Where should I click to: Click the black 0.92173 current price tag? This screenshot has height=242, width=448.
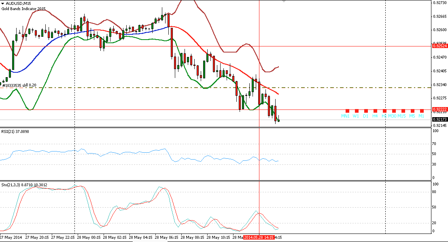click(439, 120)
